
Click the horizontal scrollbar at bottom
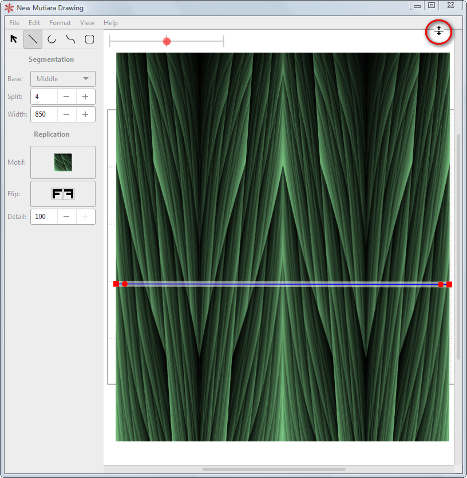(274, 469)
